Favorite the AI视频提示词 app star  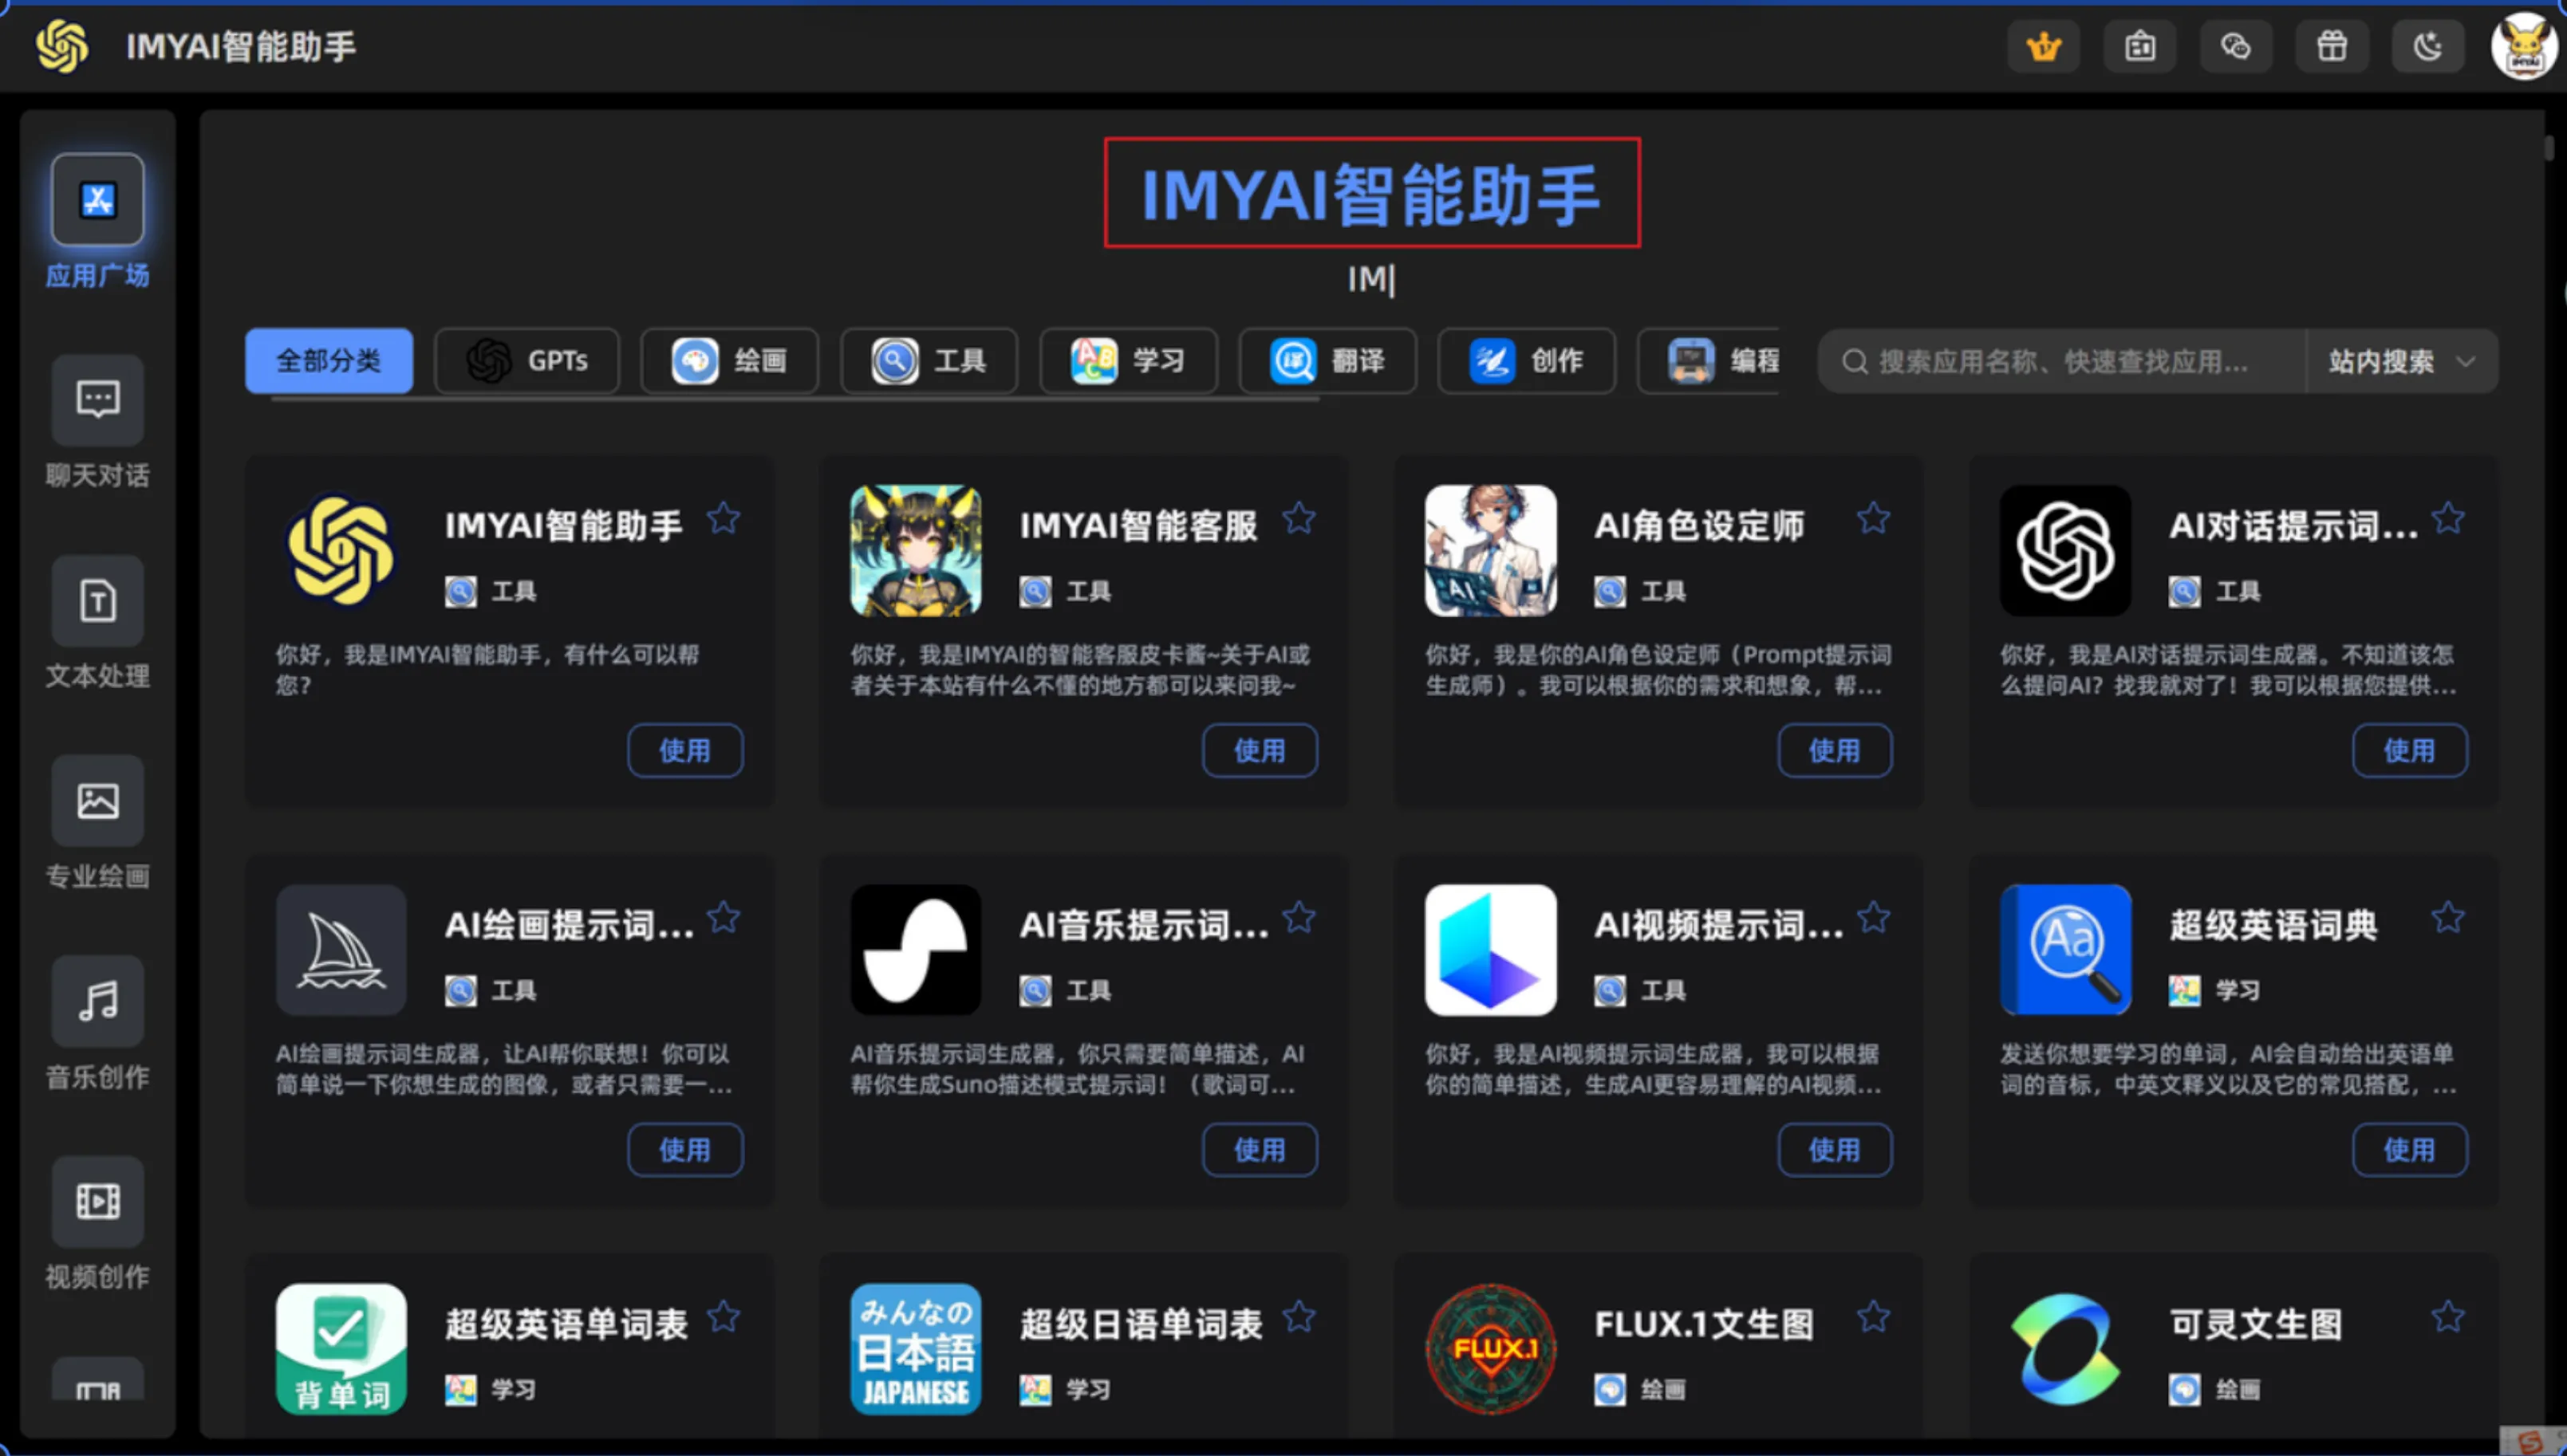click(1874, 917)
